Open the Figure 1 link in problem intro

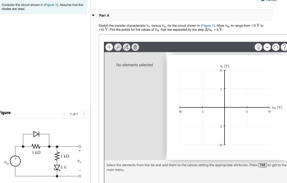coord(51,5)
